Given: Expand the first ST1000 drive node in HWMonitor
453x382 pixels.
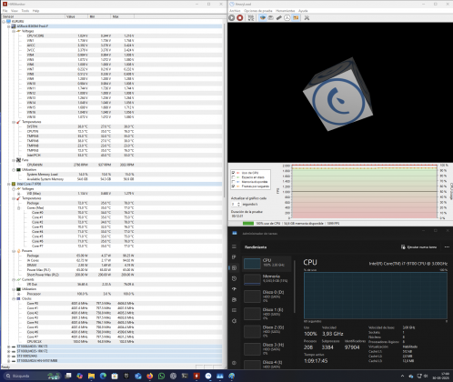Looking at the screenshot, I should point(9,347).
